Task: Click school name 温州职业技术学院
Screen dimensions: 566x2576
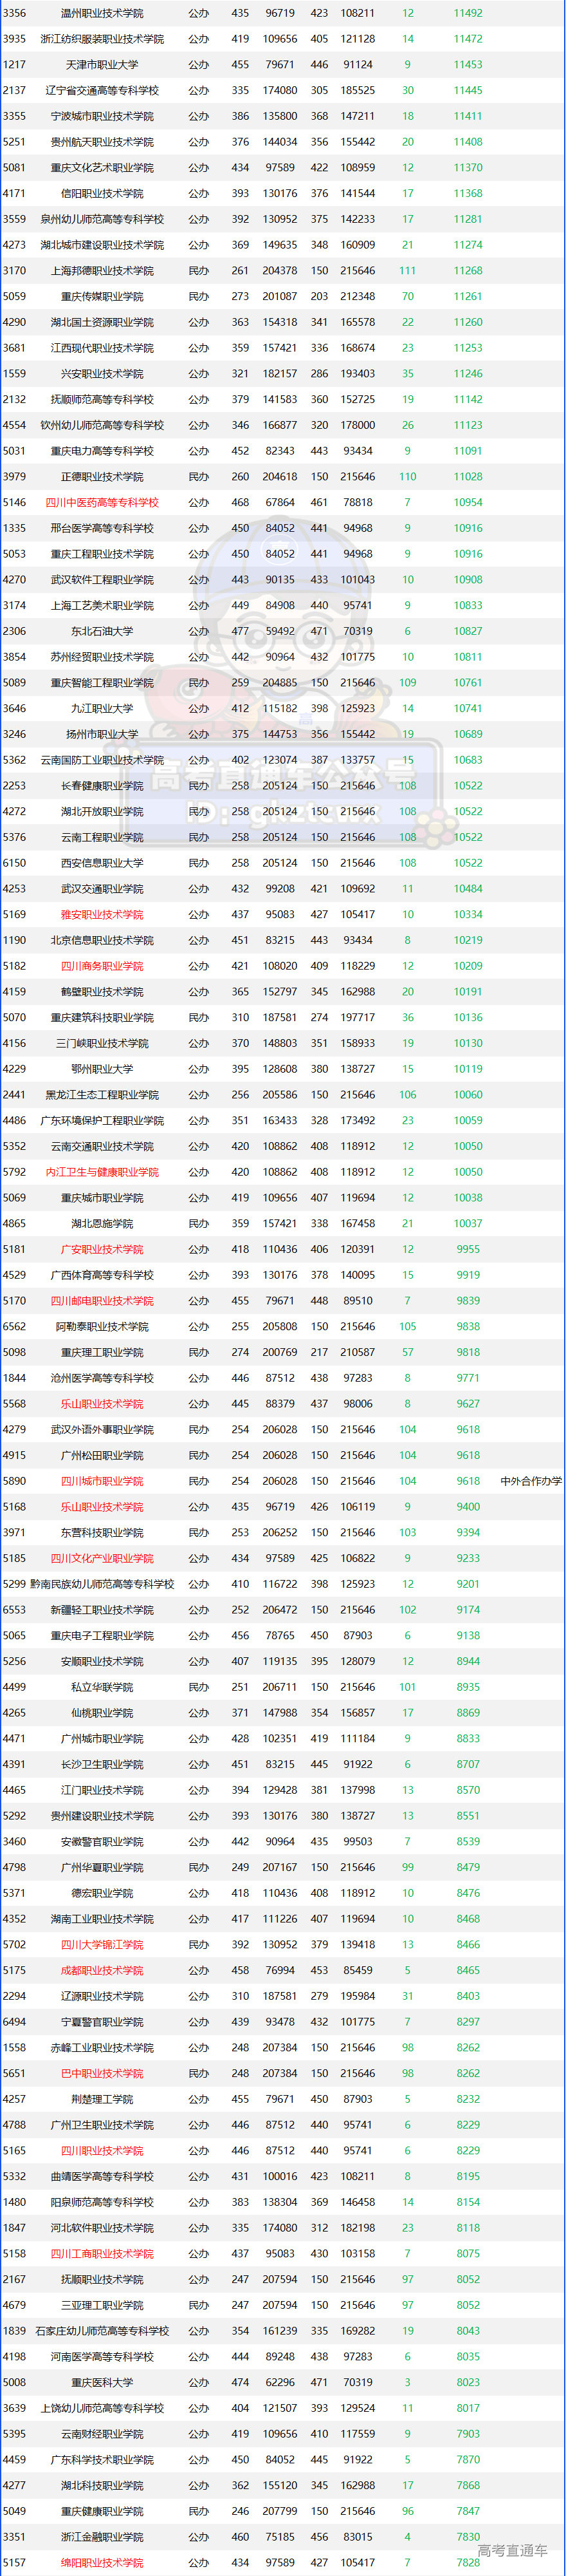Action: pos(102,13)
